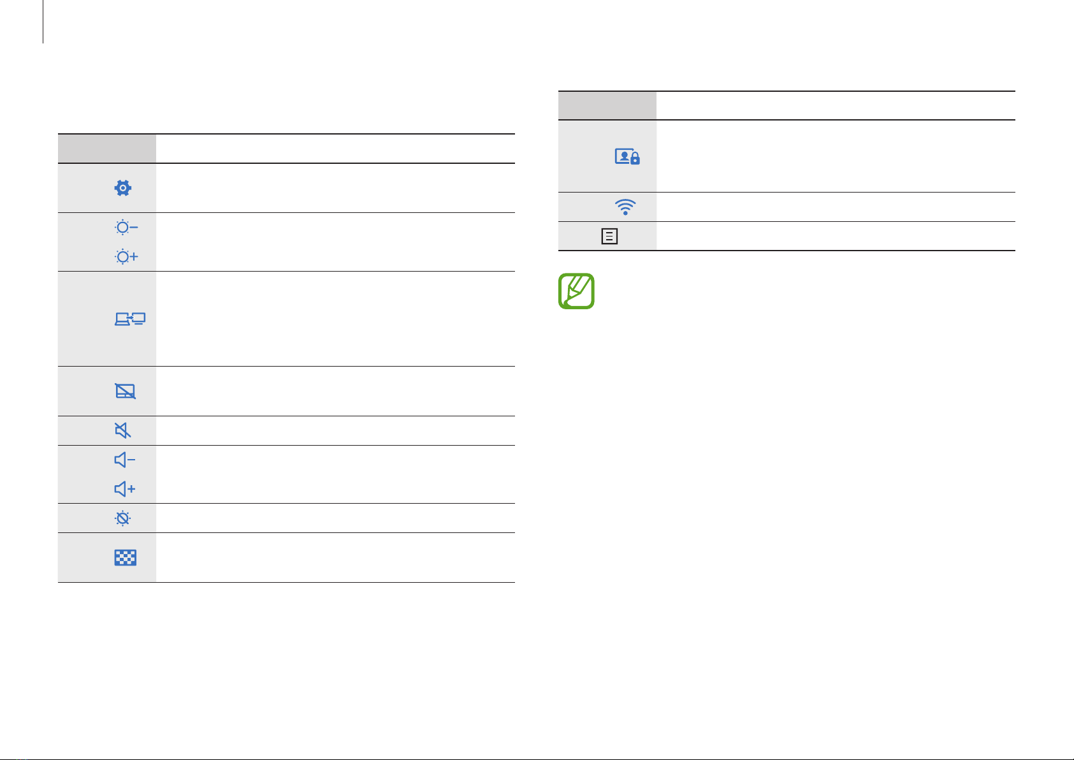The image size is (1074, 760).
Task: Click the blank description cell beside the Wi-Fi icon
Action: click(836, 207)
